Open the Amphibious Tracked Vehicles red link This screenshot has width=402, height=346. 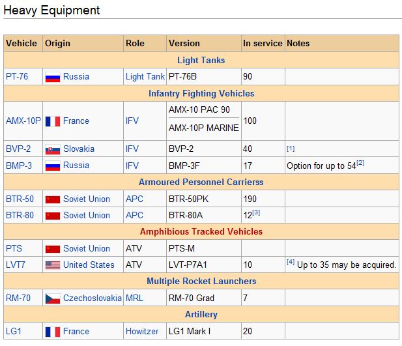tap(201, 231)
